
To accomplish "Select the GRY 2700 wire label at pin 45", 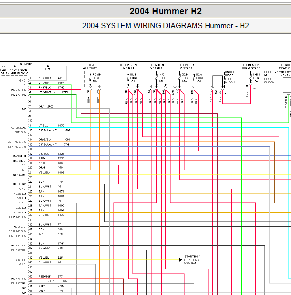I will pos(51,286).
